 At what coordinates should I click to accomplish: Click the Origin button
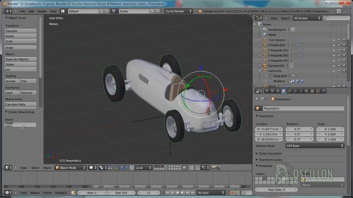20,48
